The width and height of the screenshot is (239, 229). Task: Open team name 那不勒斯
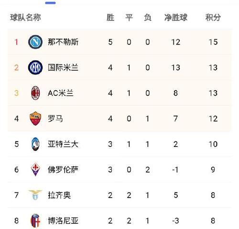[63, 42]
